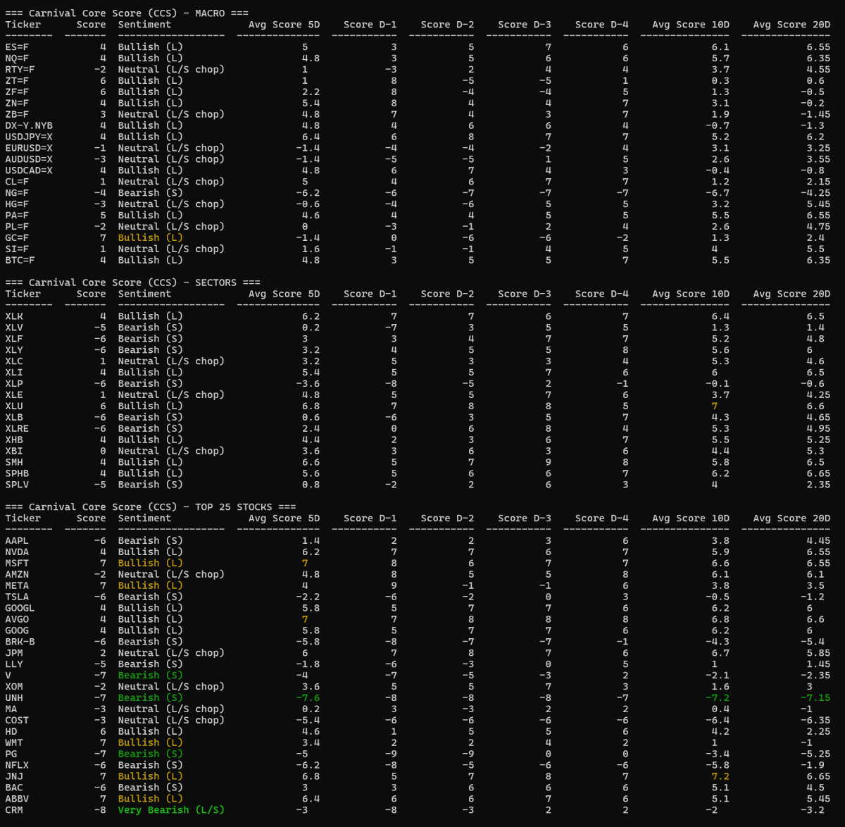The height and width of the screenshot is (827, 845).
Task: Select the 'Carnival Core Score (CCS) - SECTORS' header
Action: pos(132,282)
